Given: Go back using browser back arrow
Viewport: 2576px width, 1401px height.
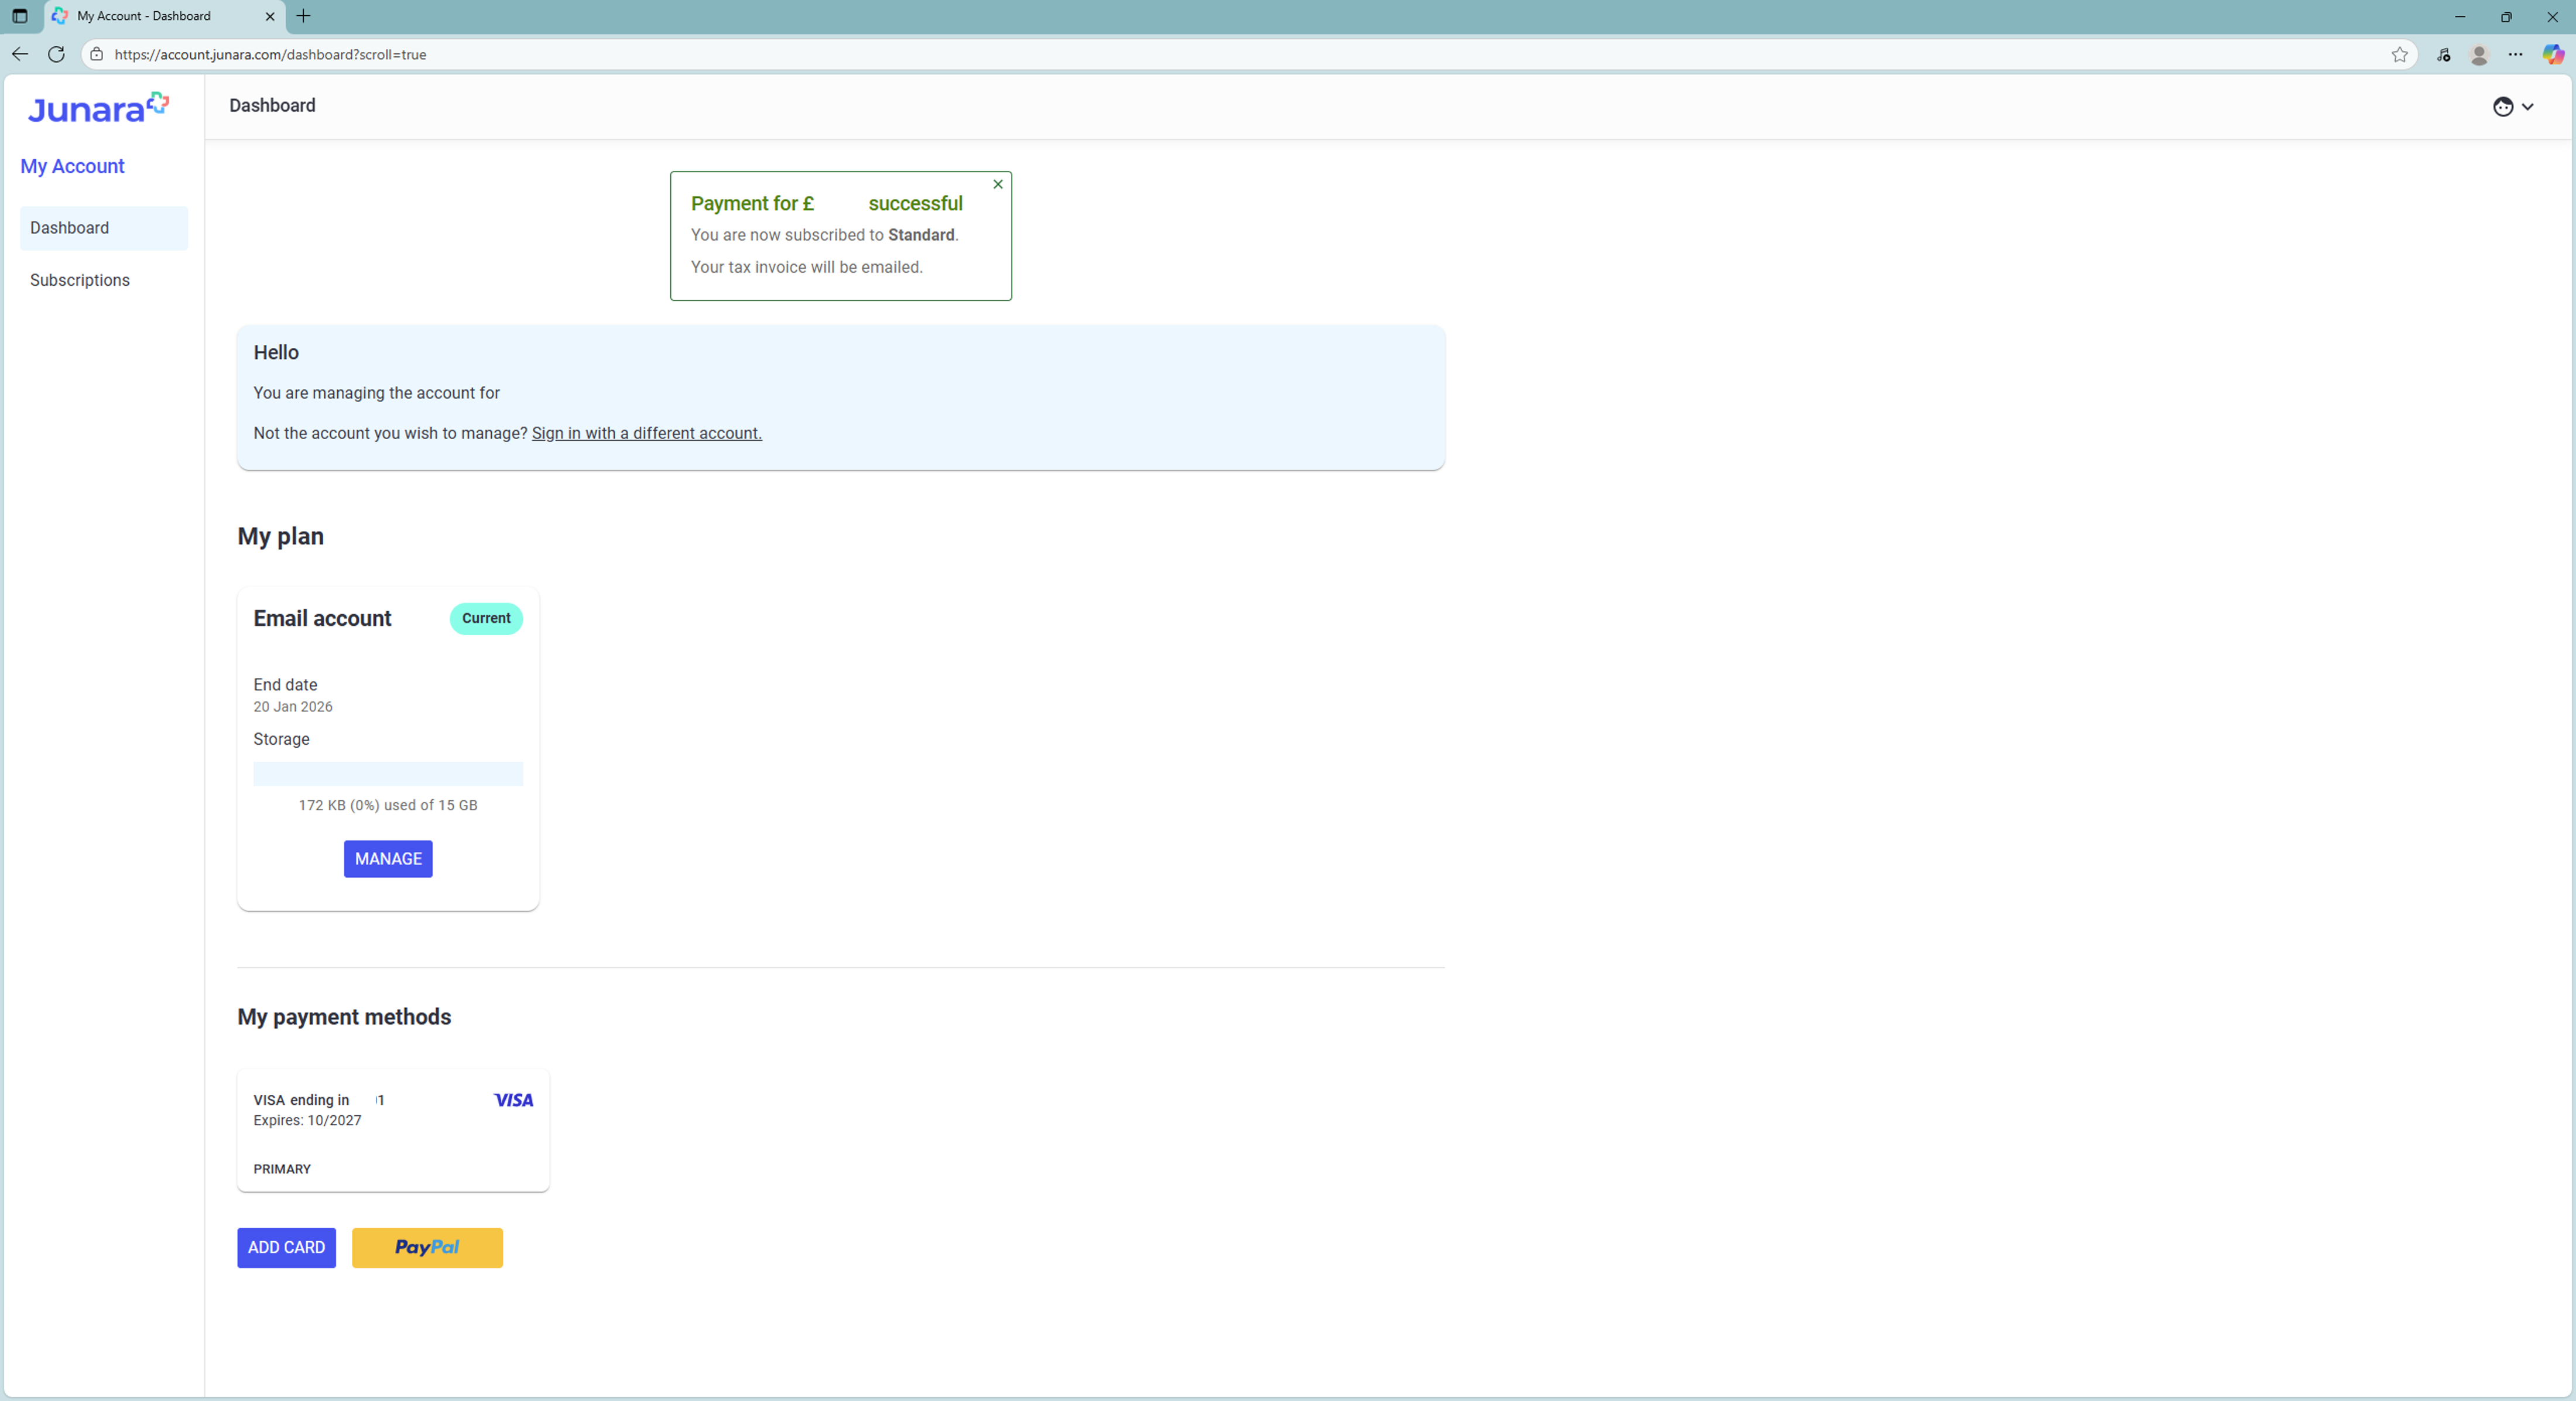Looking at the screenshot, I should click(20, 54).
